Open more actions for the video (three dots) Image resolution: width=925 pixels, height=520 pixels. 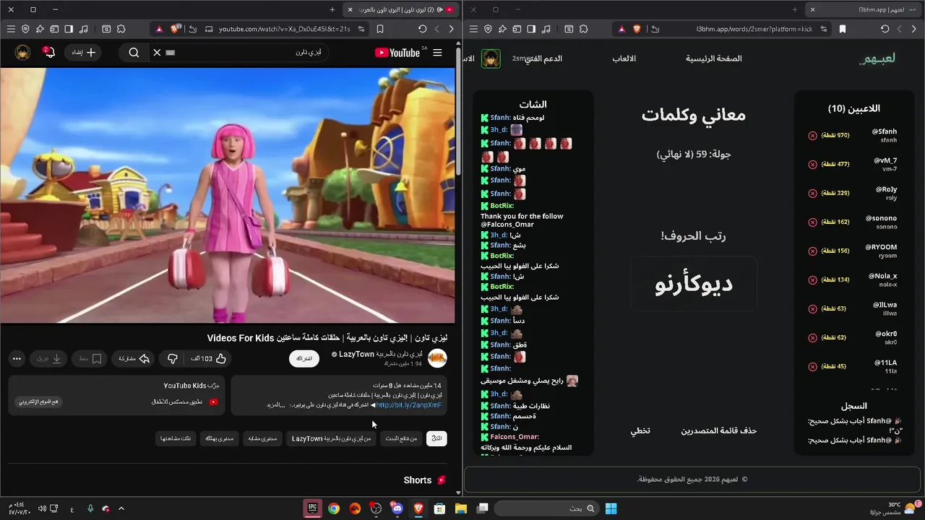click(17, 358)
